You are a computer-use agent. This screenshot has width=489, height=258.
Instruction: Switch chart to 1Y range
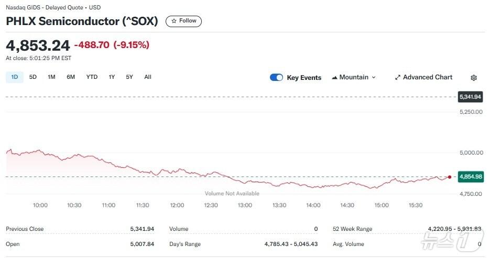[x=112, y=77]
